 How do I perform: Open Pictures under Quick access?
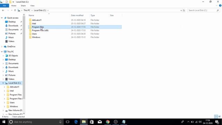point(12,33)
